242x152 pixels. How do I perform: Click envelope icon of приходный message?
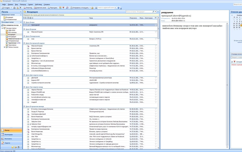(x=28, y=25)
